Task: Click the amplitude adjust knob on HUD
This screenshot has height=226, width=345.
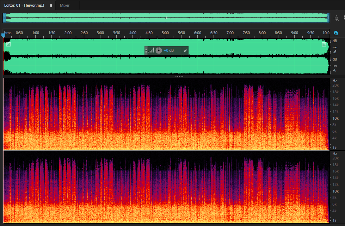Action: pos(159,51)
